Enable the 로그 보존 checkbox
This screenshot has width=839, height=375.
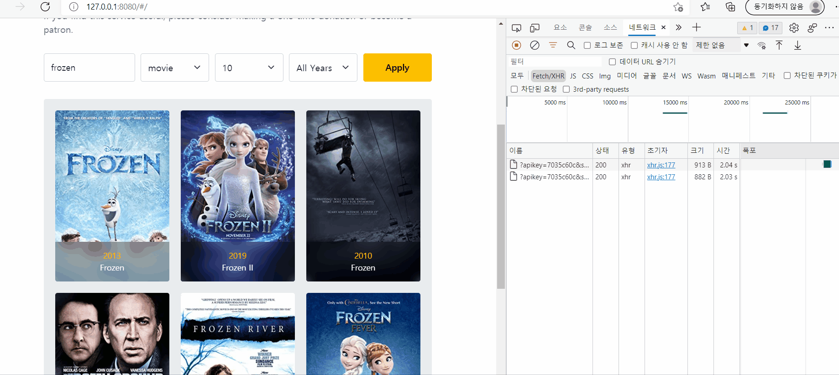[x=587, y=45]
